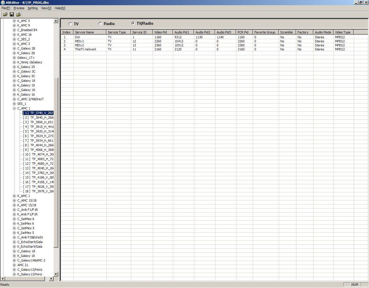Select the ThisTV network service row
The image size is (369, 288).
[x=86, y=49]
